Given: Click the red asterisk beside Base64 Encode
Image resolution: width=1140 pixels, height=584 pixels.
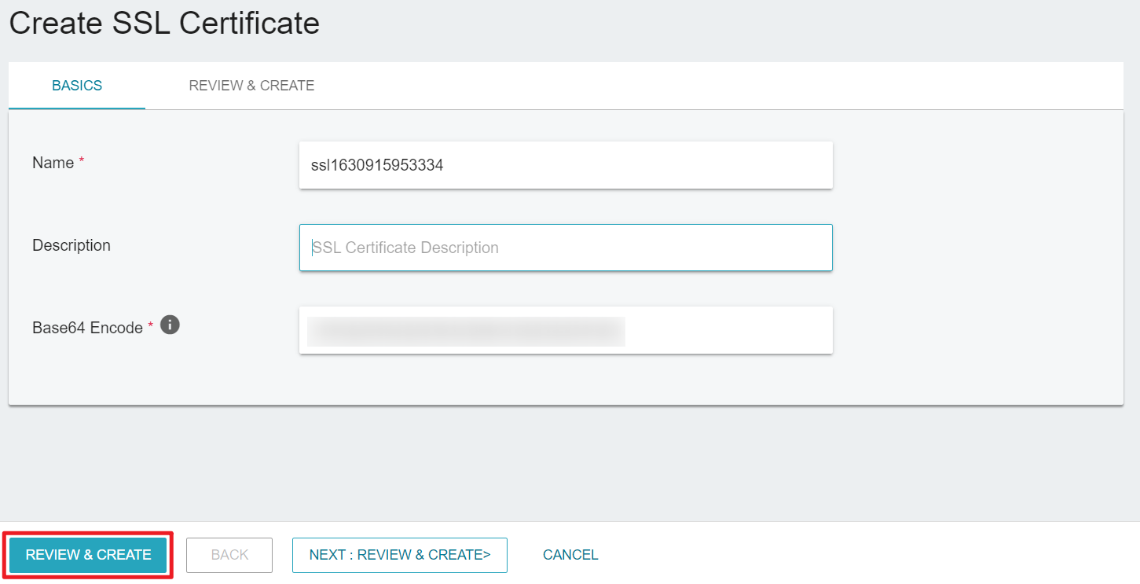Looking at the screenshot, I should click(x=151, y=326).
